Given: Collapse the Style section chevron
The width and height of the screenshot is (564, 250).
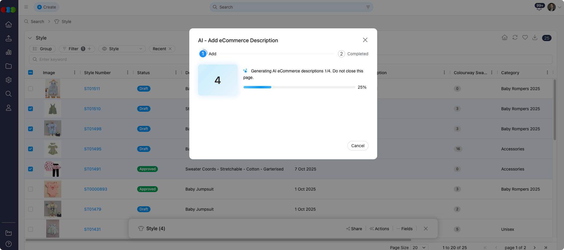Looking at the screenshot, I should coord(30,38).
